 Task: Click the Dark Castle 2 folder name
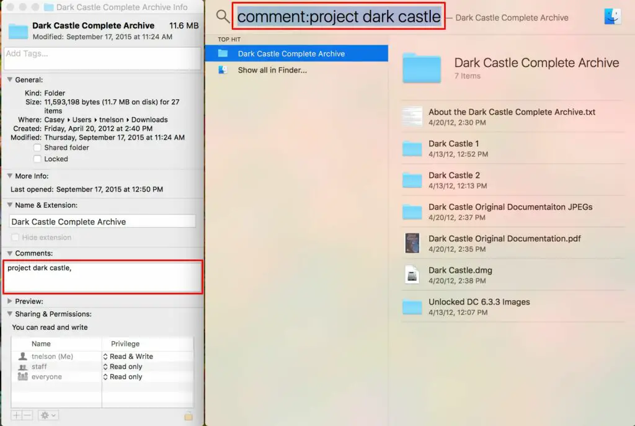pos(454,175)
